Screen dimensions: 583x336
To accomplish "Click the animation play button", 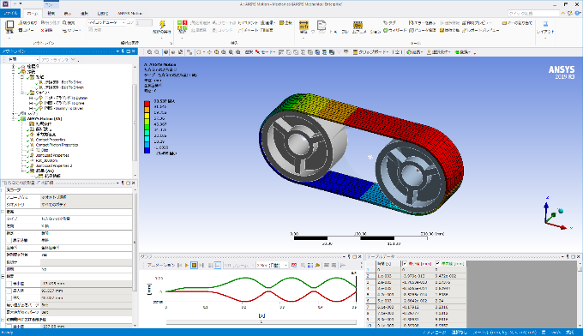I will coord(187,266).
